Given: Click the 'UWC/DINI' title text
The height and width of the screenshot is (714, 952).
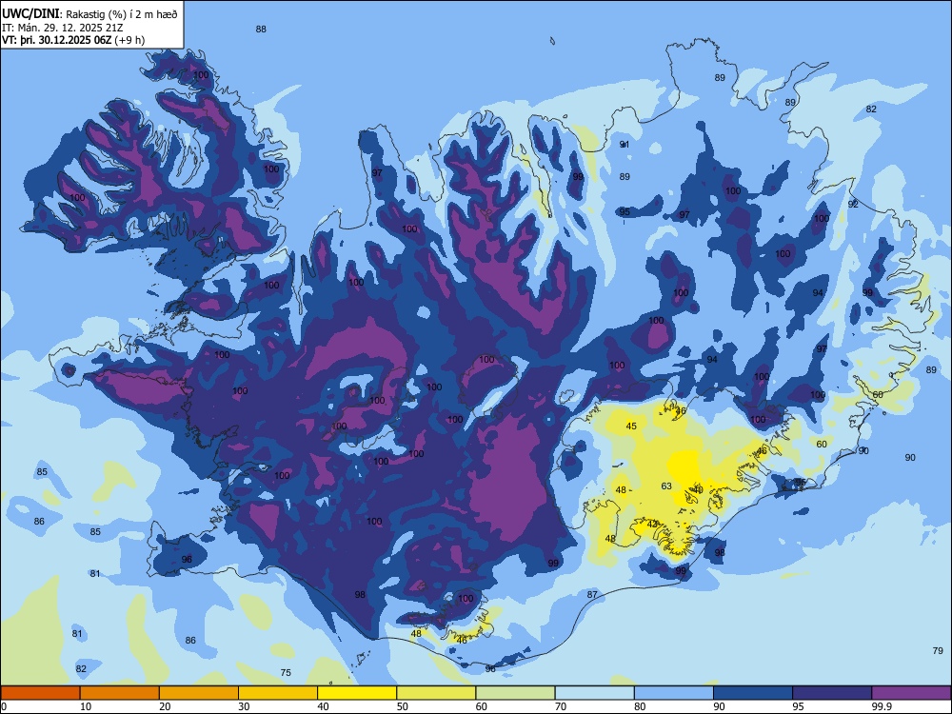Looking at the screenshot, I should [x=31, y=14].
